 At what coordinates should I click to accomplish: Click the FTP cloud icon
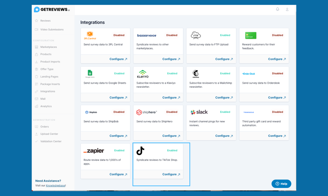(196, 35)
